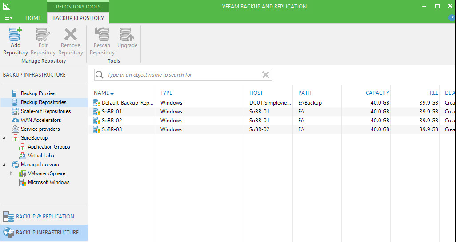Open the help question mark icon
This screenshot has width=456, height=242.
[x=452, y=18]
